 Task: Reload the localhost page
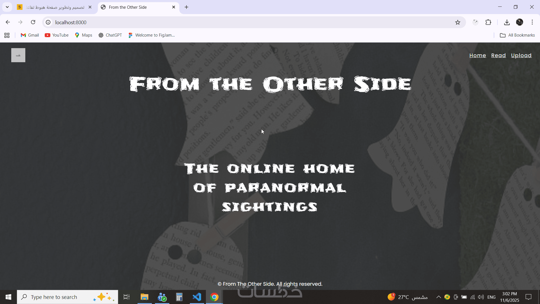click(33, 22)
